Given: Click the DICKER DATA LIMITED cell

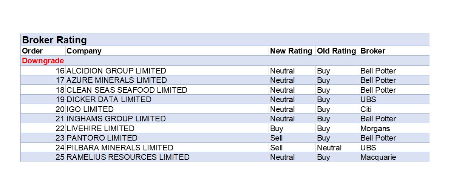Looking at the screenshot, I should (109, 100).
